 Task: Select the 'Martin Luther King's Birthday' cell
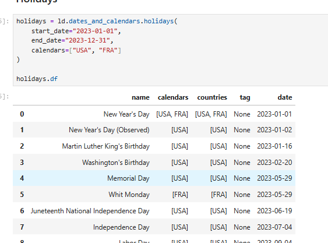[105, 146]
